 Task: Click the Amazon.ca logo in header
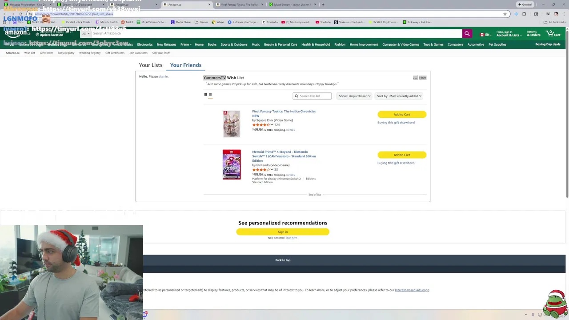click(17, 33)
